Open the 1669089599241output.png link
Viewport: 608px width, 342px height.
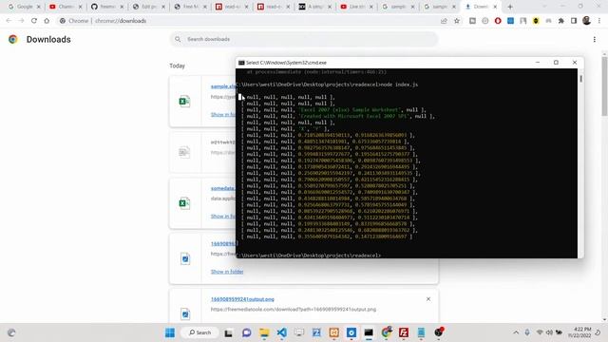pos(242,299)
